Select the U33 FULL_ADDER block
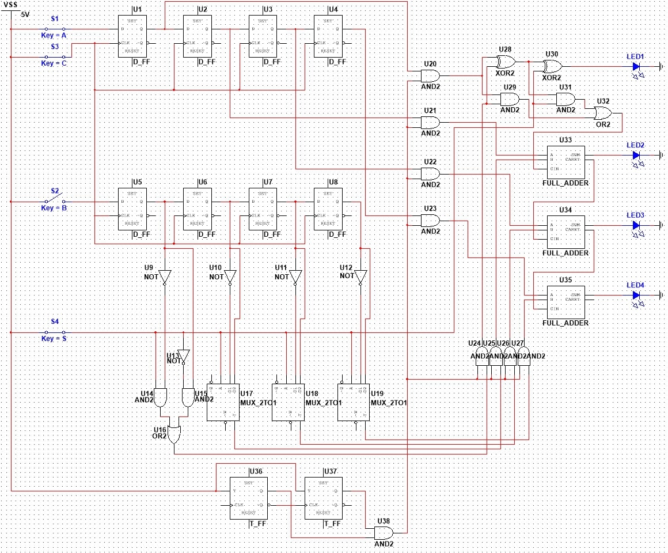Viewport: 668px width, 553px height. coord(565,162)
